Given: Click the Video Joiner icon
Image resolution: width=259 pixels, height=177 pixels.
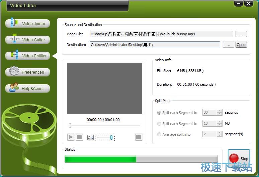Looking at the screenshot, I should pyautogui.click(x=14, y=22).
